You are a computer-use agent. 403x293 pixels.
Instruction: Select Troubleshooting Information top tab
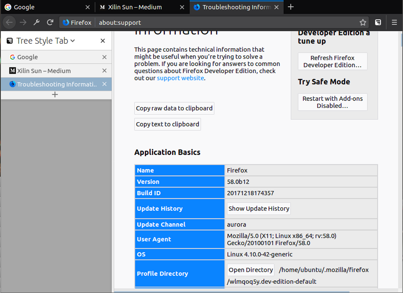[x=236, y=7]
